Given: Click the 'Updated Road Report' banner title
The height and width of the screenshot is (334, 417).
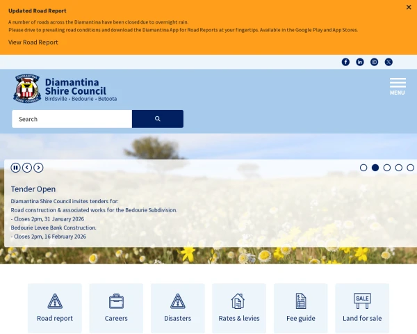Looking at the screenshot, I should (x=38, y=11).
